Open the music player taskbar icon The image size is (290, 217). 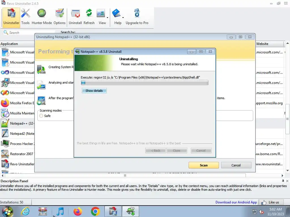[x=60, y=211]
